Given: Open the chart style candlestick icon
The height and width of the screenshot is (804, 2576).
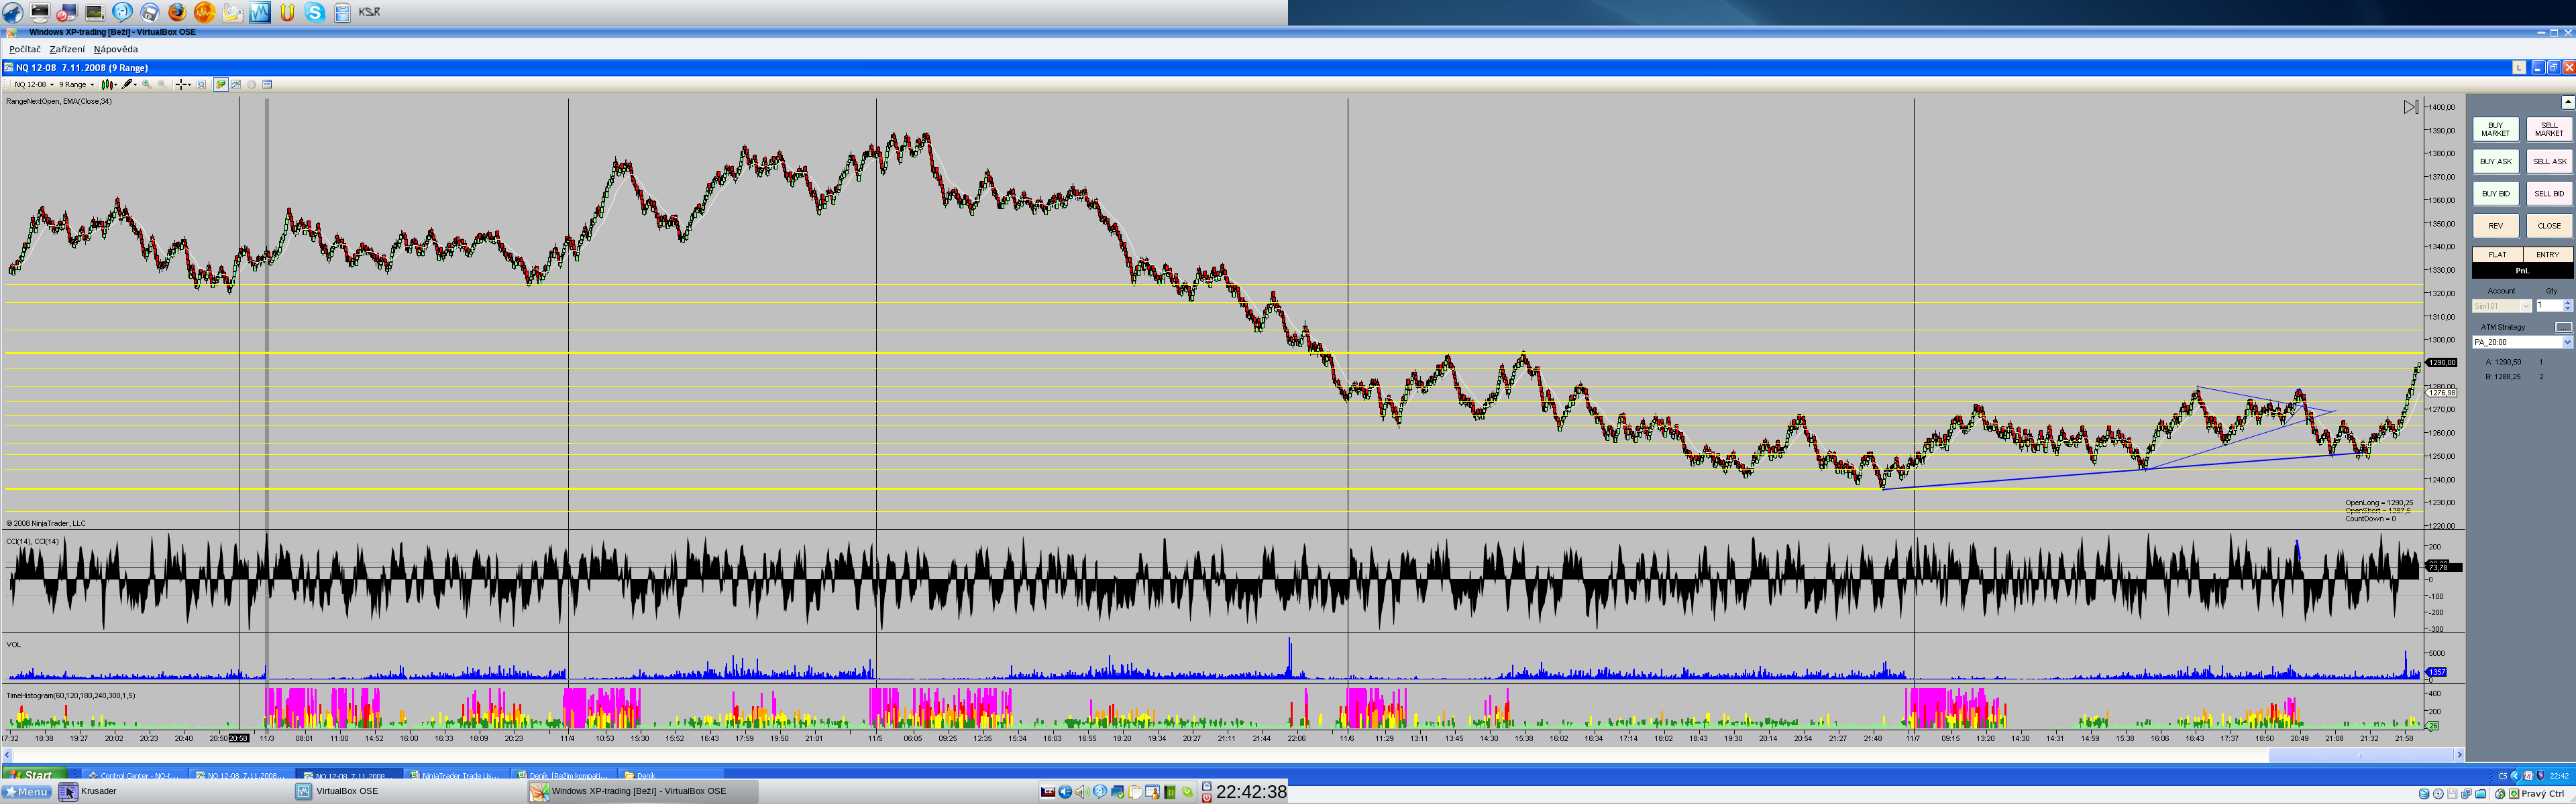Looking at the screenshot, I should tap(107, 84).
